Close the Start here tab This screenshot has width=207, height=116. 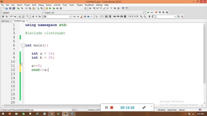click(11, 21)
